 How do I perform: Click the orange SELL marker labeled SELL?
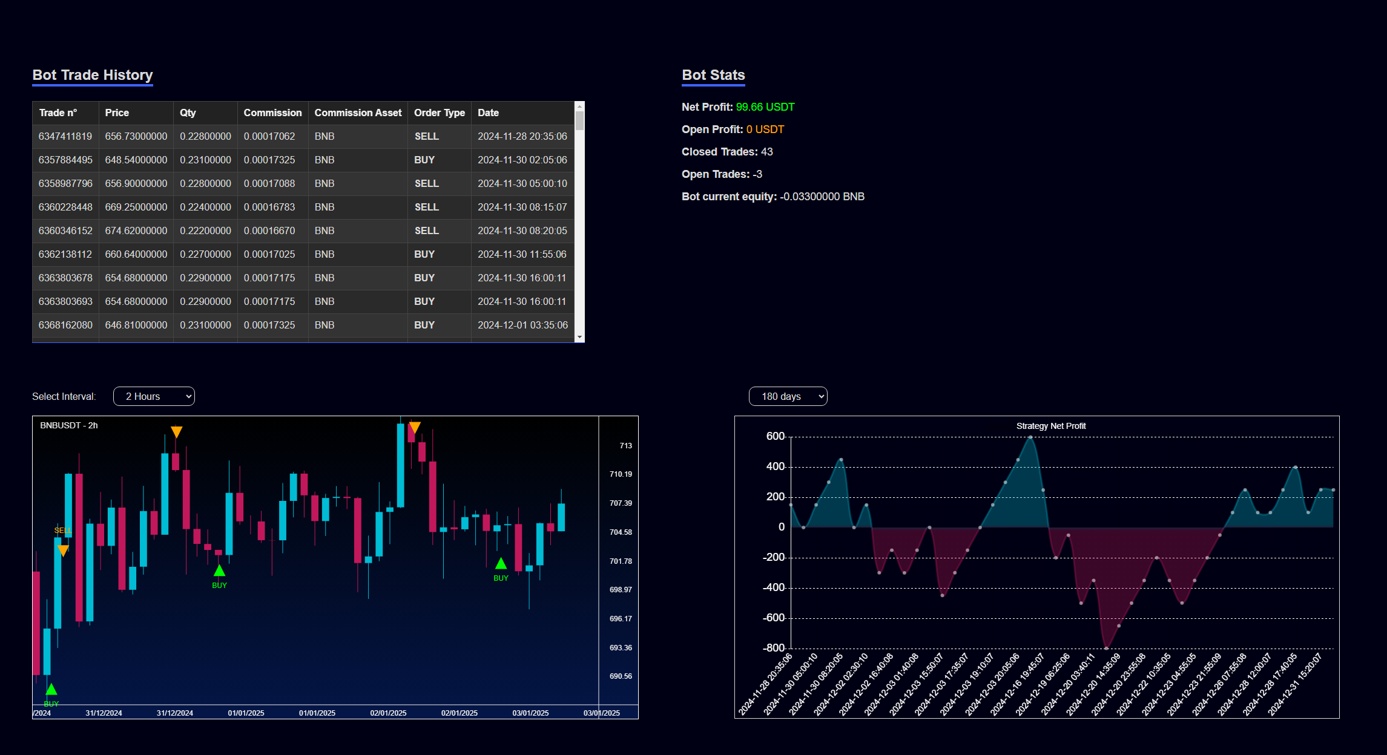click(63, 550)
